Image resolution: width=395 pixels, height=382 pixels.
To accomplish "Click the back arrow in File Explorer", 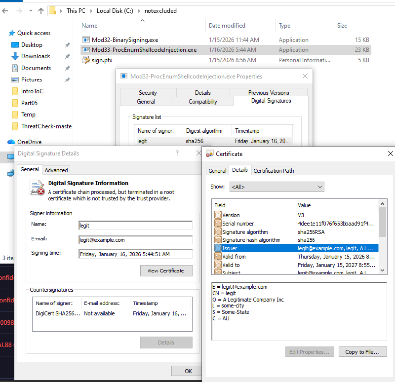I will click(6, 11).
